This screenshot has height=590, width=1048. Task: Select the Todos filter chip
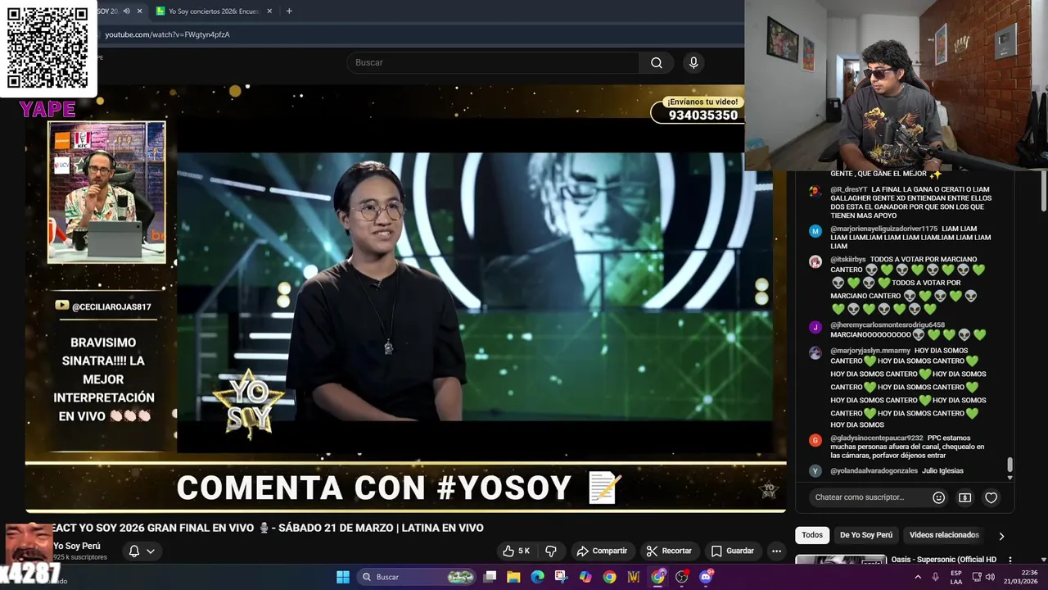[812, 534]
